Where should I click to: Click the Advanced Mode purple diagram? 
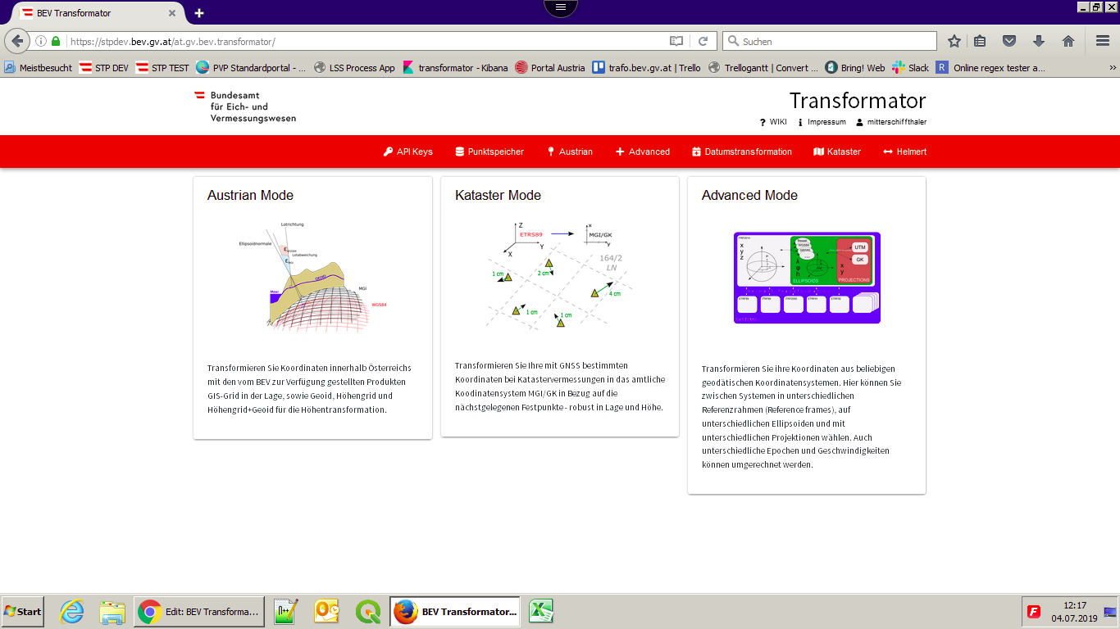[807, 278]
